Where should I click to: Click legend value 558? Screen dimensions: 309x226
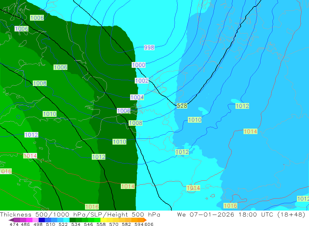[x=101, y=224]
